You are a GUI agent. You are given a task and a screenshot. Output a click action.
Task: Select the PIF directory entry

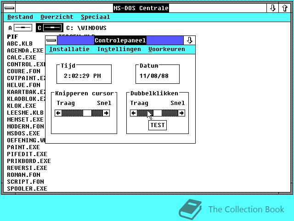point(12,36)
